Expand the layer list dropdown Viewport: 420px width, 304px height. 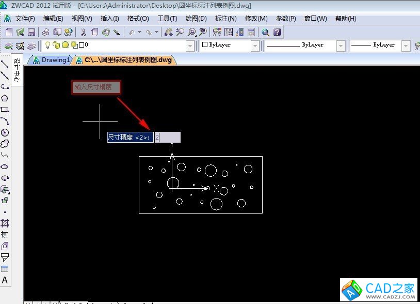[189, 46]
